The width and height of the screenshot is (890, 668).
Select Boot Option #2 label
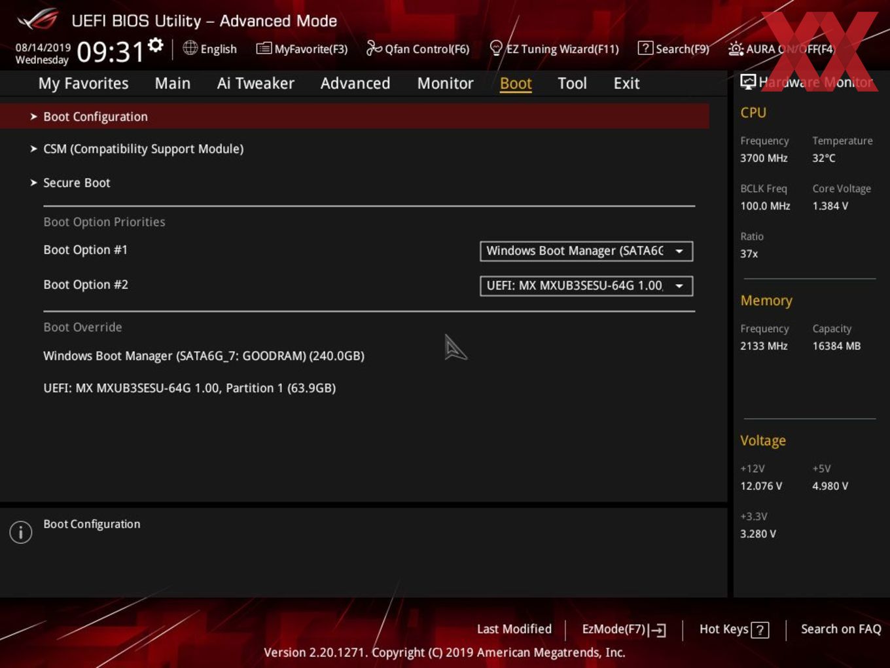click(x=86, y=284)
